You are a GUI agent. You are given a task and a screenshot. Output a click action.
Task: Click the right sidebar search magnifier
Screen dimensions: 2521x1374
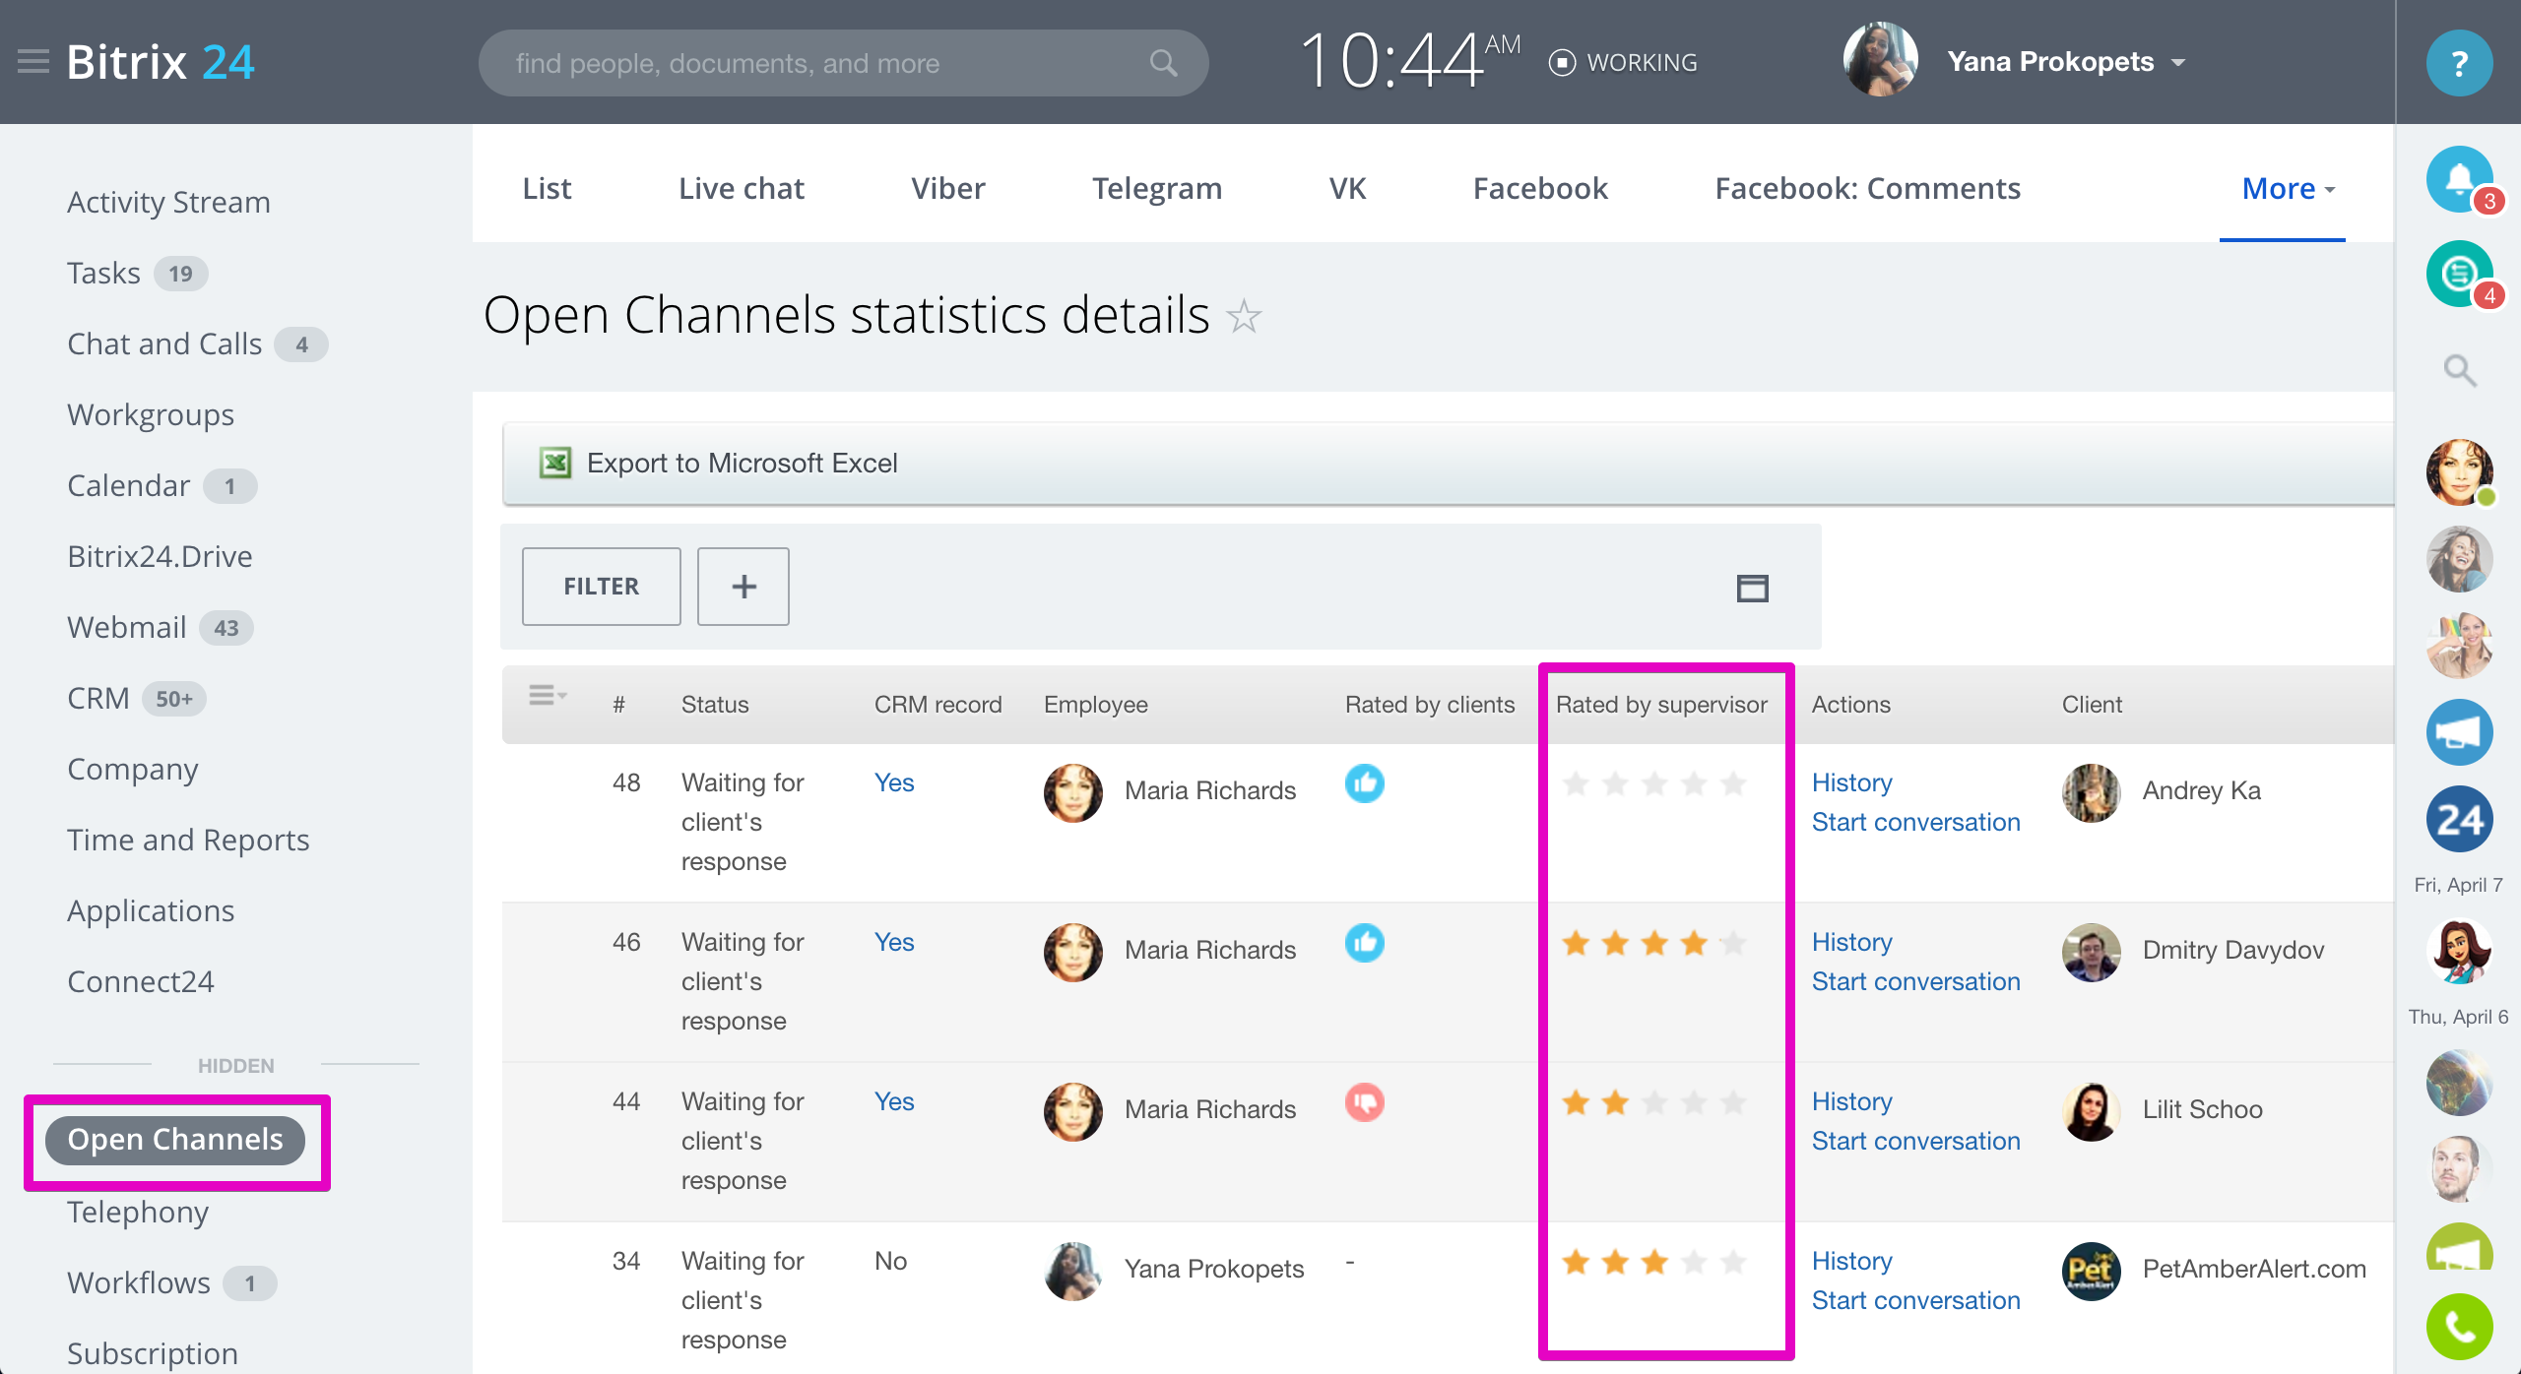2459,370
